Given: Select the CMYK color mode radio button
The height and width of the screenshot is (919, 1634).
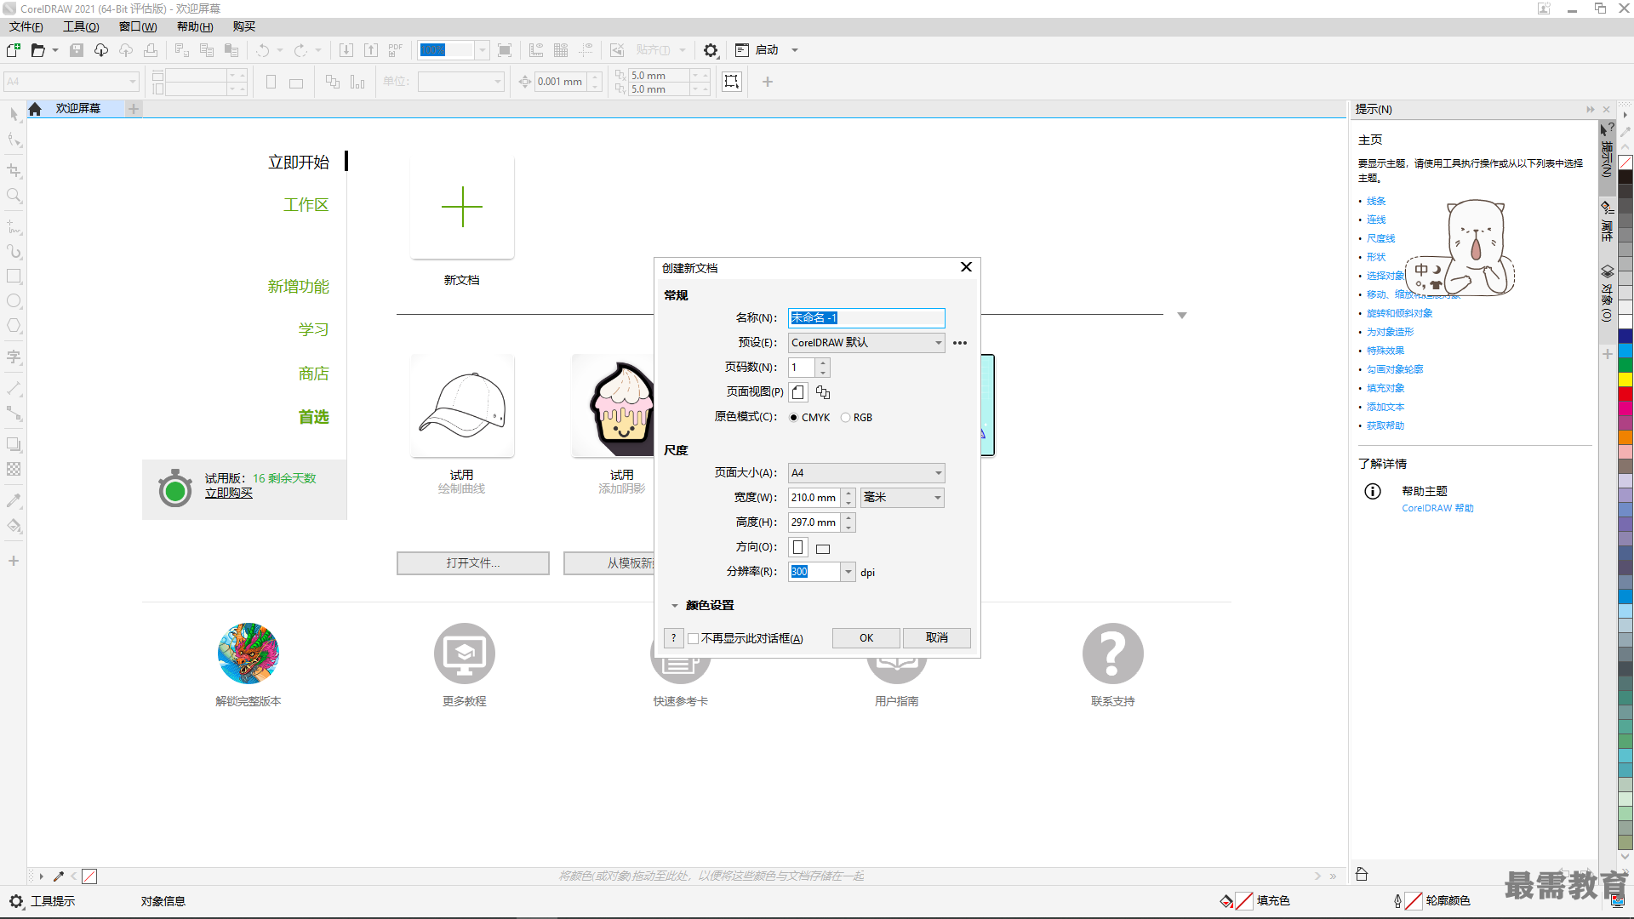Looking at the screenshot, I should 793,418.
